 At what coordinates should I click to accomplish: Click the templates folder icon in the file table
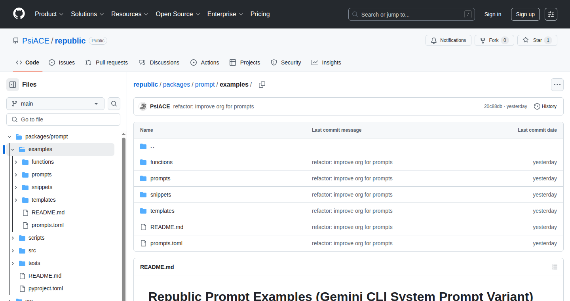[x=143, y=211]
